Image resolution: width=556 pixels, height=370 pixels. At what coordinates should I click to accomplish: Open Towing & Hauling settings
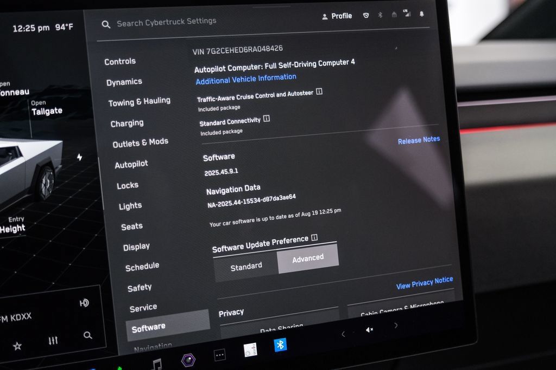(140, 102)
